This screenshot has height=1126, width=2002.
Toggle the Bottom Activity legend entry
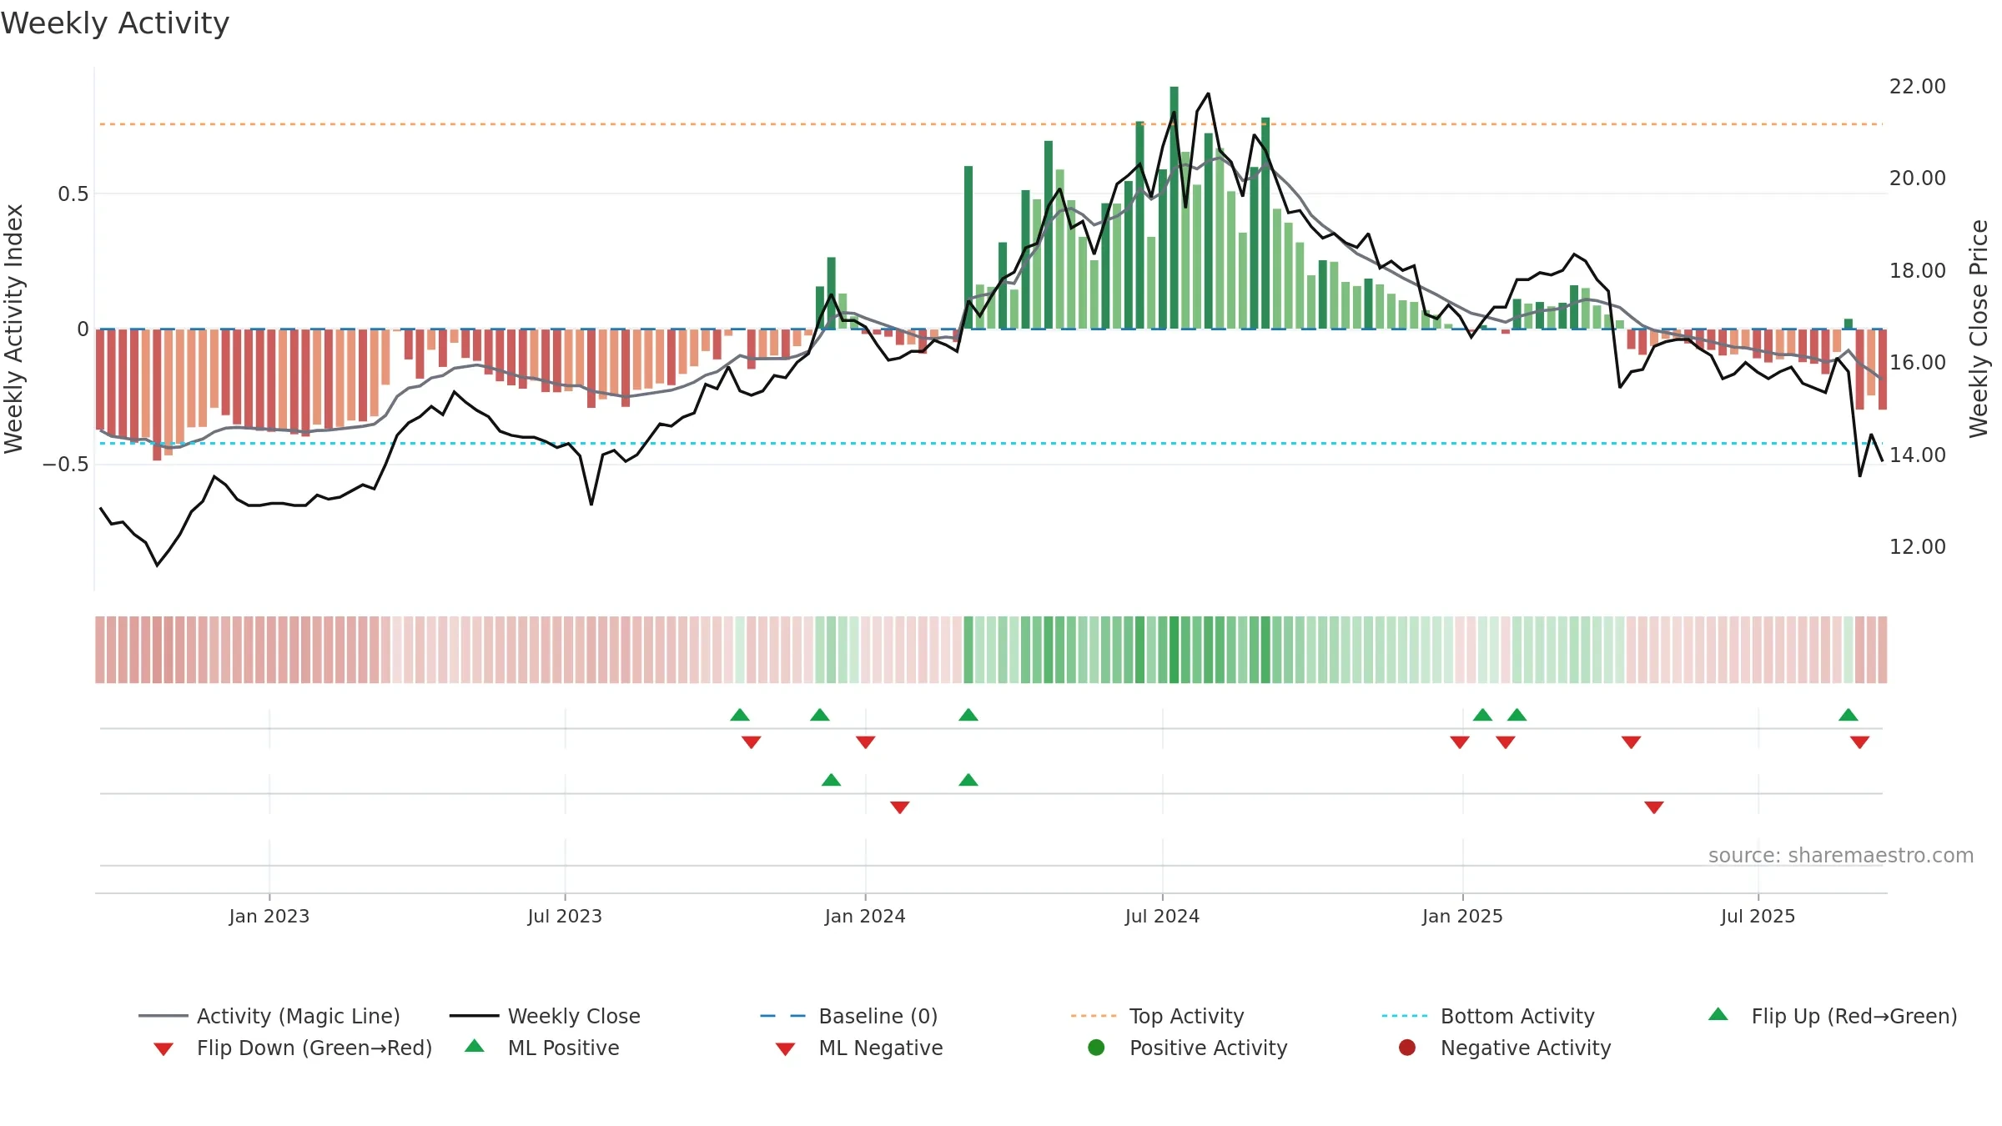pos(1487,1016)
